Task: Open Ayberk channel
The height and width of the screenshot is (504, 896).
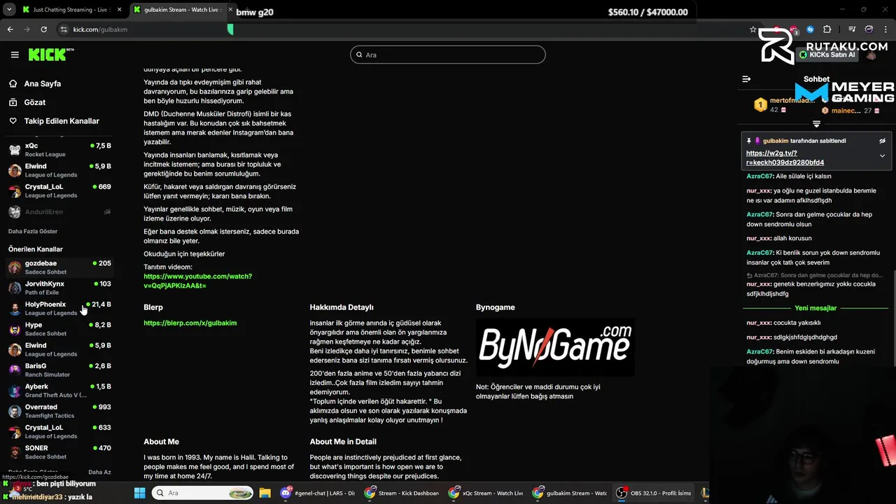Action: 59,391
